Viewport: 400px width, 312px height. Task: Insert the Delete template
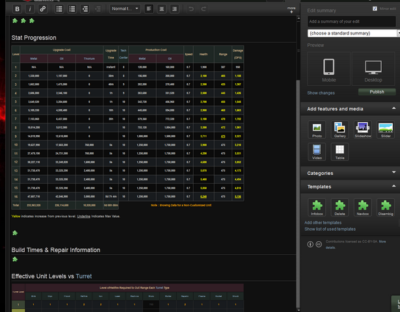(x=340, y=207)
